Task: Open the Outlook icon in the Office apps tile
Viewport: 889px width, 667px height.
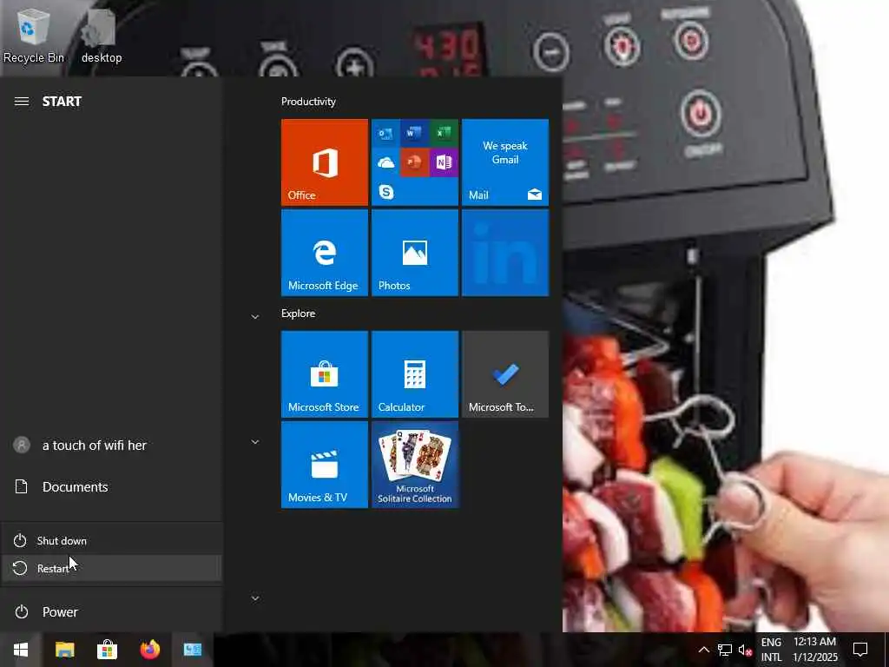Action: [385, 134]
